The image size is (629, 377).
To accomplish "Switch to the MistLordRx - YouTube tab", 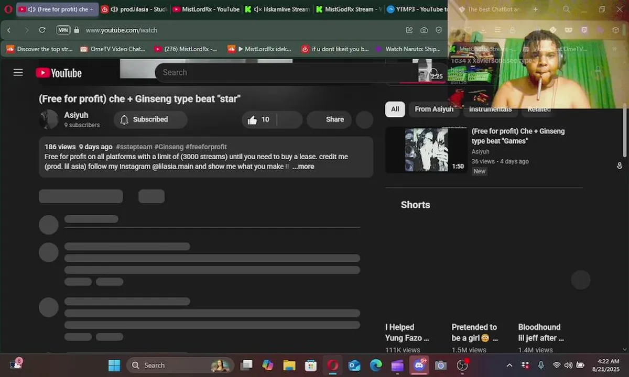I will click(205, 9).
